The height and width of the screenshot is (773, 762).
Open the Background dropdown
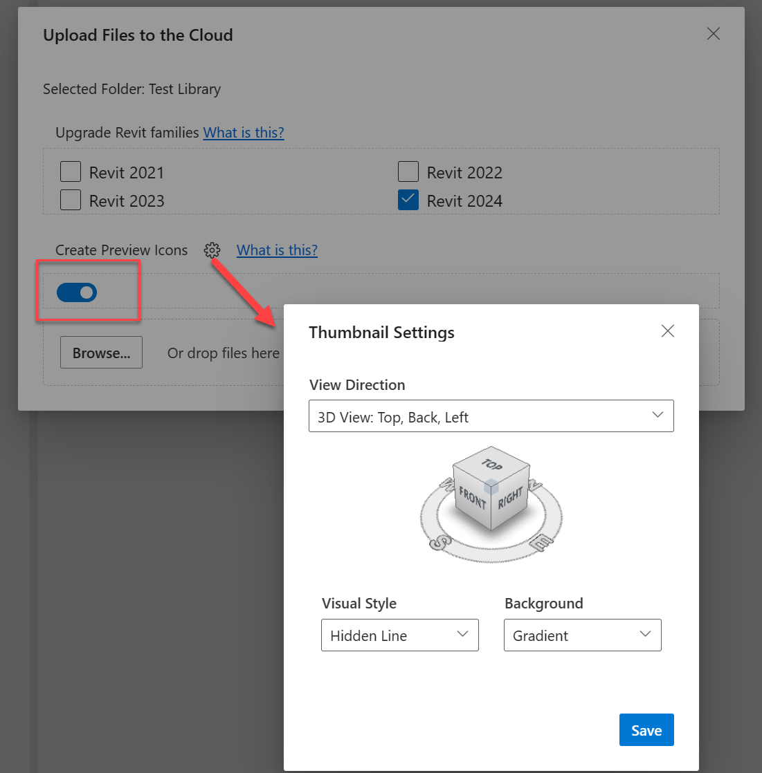tap(582, 635)
